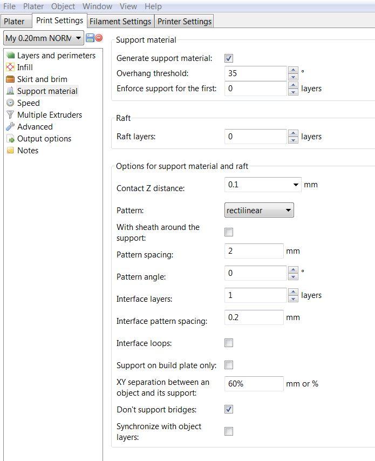Toggle the Don't support bridges checkbox
The height and width of the screenshot is (461, 375).
click(229, 410)
